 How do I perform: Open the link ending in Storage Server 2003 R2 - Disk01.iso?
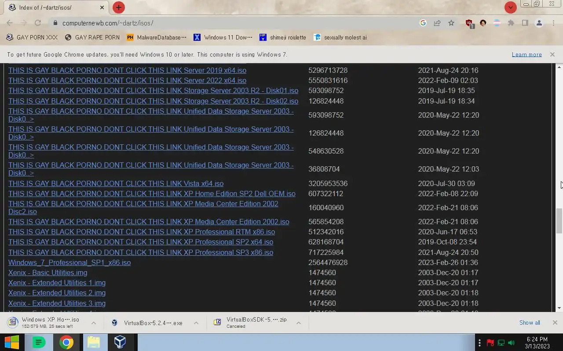(x=153, y=90)
